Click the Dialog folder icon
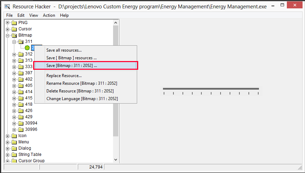Screen dimensions: 305x173 (x=14, y=149)
